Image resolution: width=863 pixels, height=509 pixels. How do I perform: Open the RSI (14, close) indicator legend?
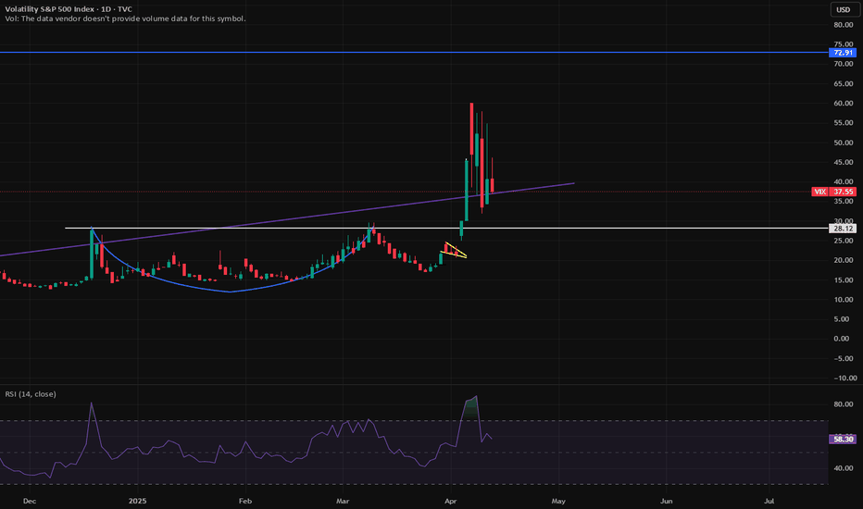pos(31,394)
